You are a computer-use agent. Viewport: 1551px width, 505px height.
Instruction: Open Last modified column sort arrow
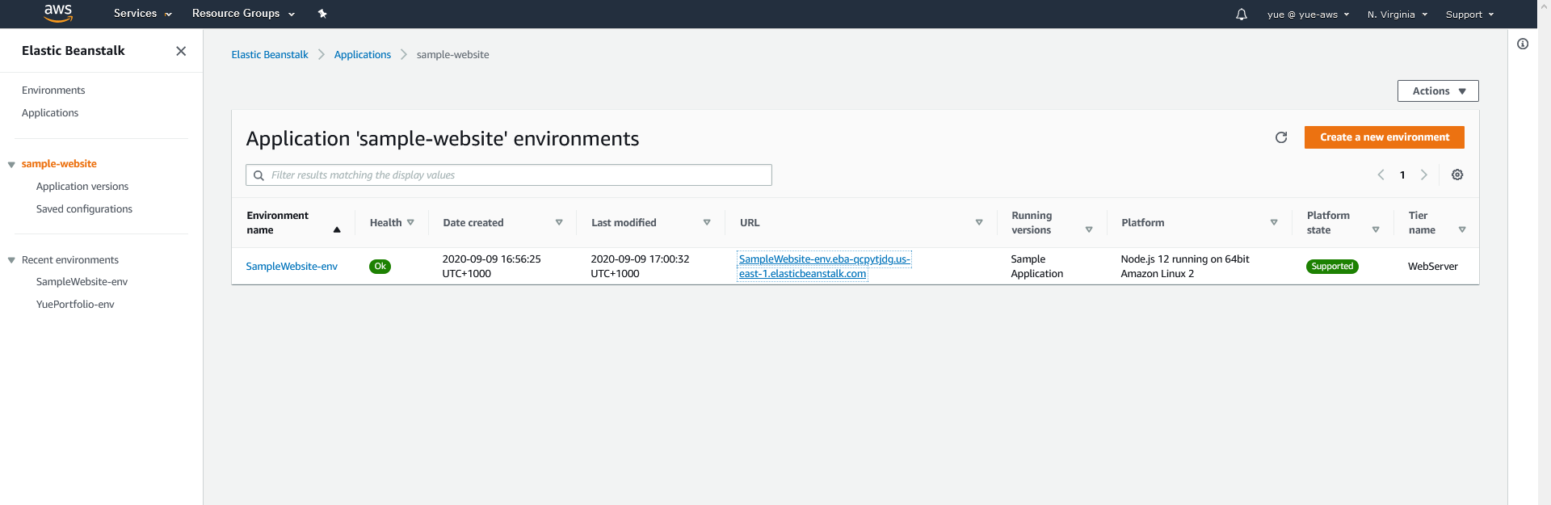click(707, 222)
